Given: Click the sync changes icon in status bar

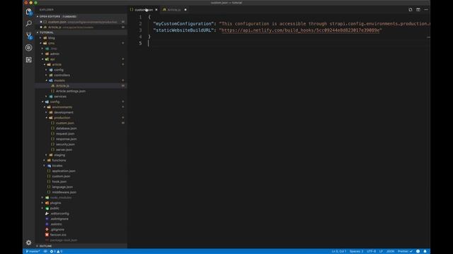Looking at the screenshot, I should [x=45, y=251].
